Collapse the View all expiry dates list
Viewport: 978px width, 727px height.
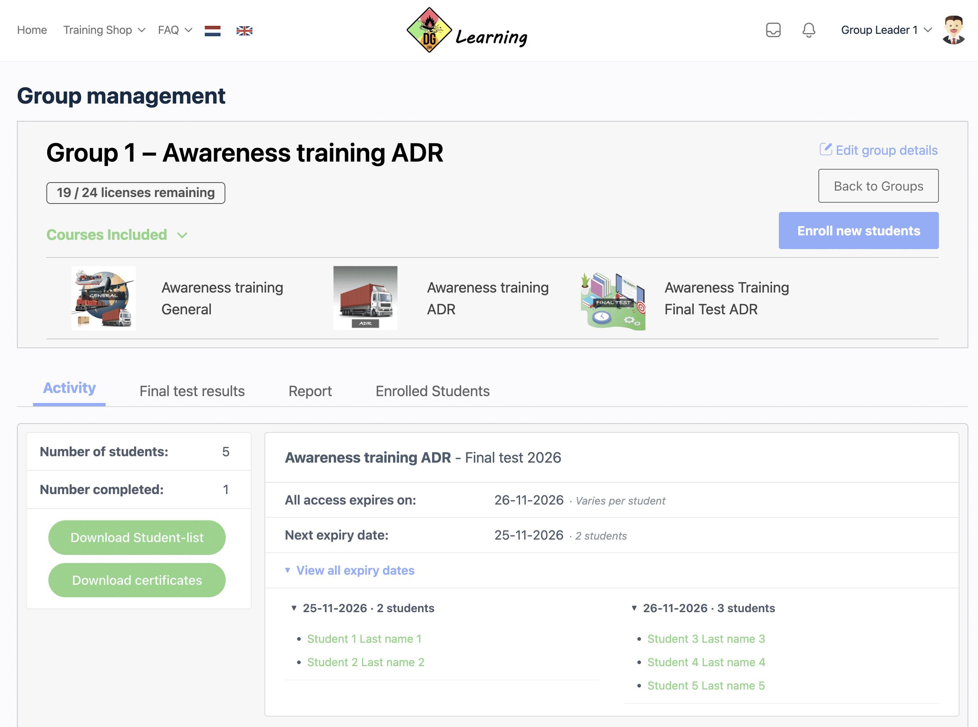pyautogui.click(x=350, y=570)
